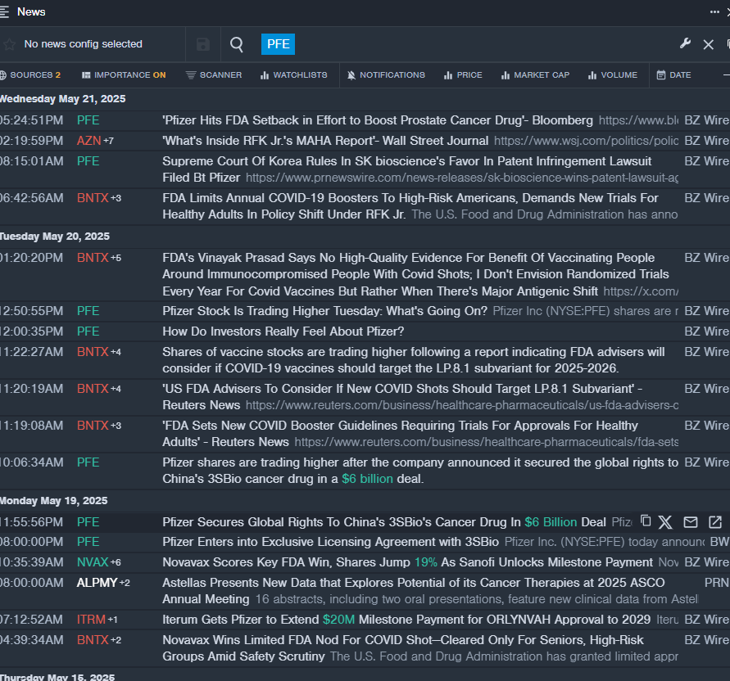Open Astellas Presents New Data ASCO story
Screen dimensions: 730x681
pyautogui.click(x=414, y=591)
